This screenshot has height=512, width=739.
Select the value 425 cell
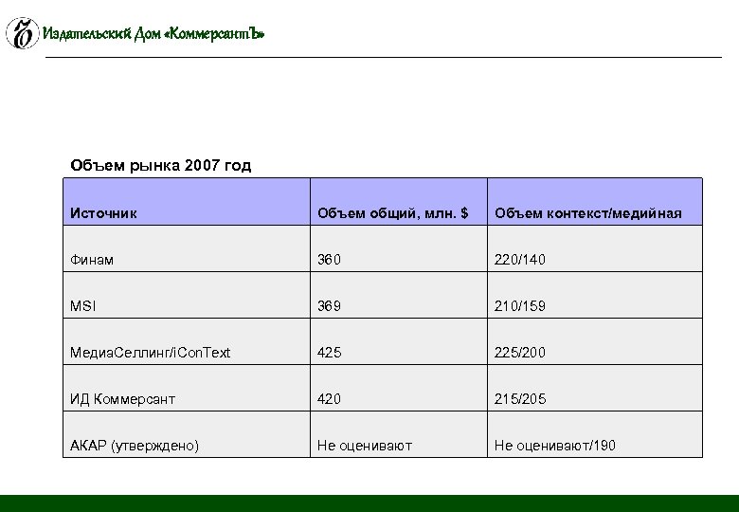coord(399,341)
